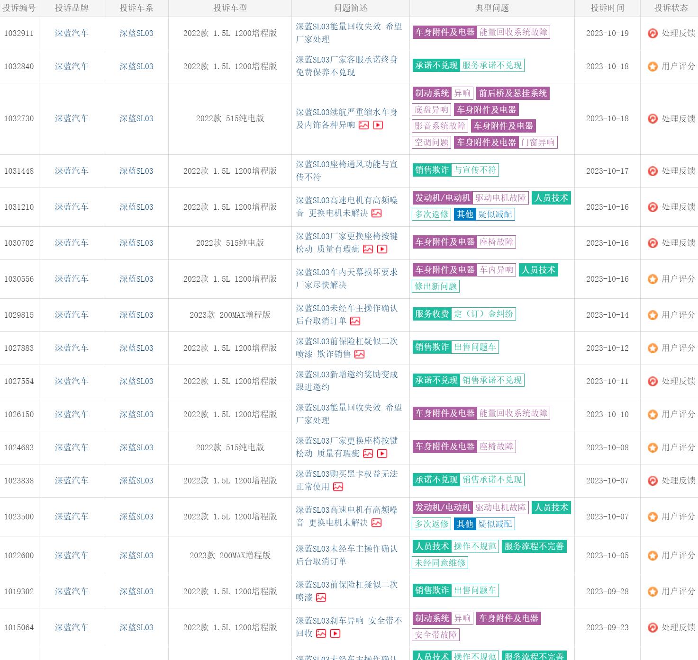Open 处理反馈 status for complaint 1031210

[678, 207]
